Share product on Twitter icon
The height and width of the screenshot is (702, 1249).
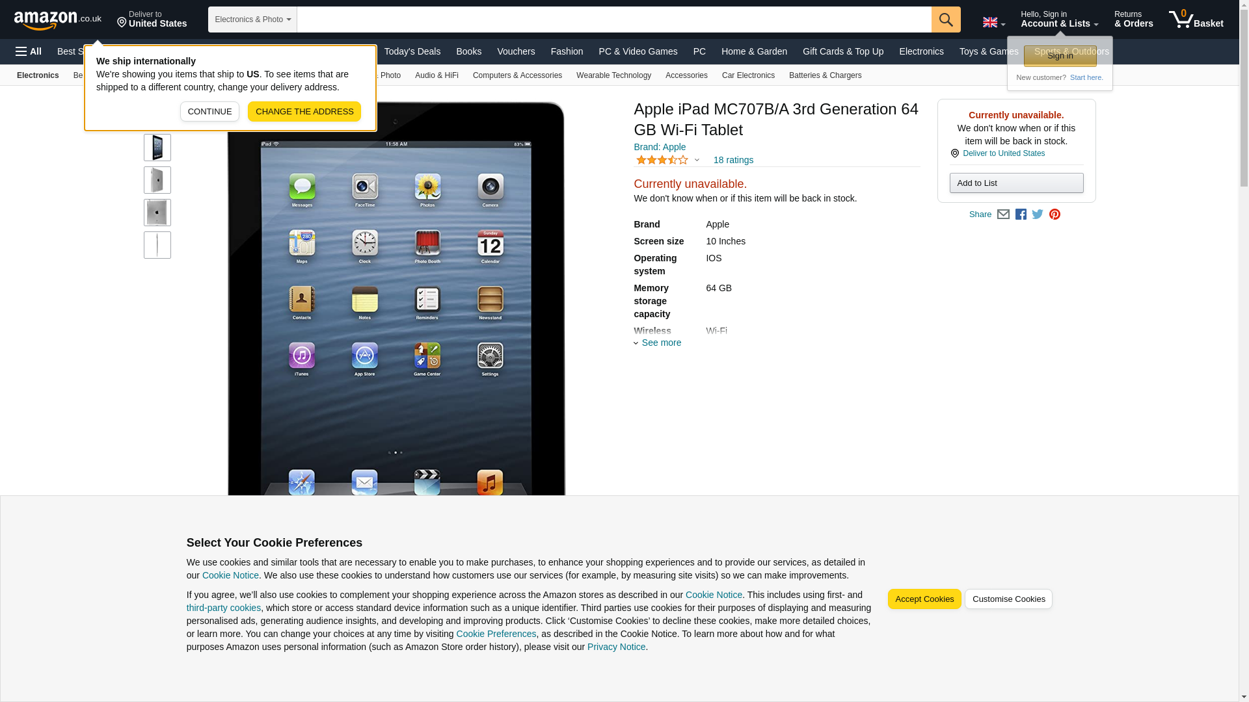(x=1038, y=214)
